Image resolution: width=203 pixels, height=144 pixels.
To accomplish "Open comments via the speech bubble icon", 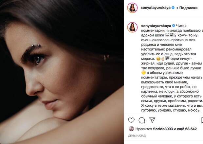I will pyautogui.click(x=142, y=120).
